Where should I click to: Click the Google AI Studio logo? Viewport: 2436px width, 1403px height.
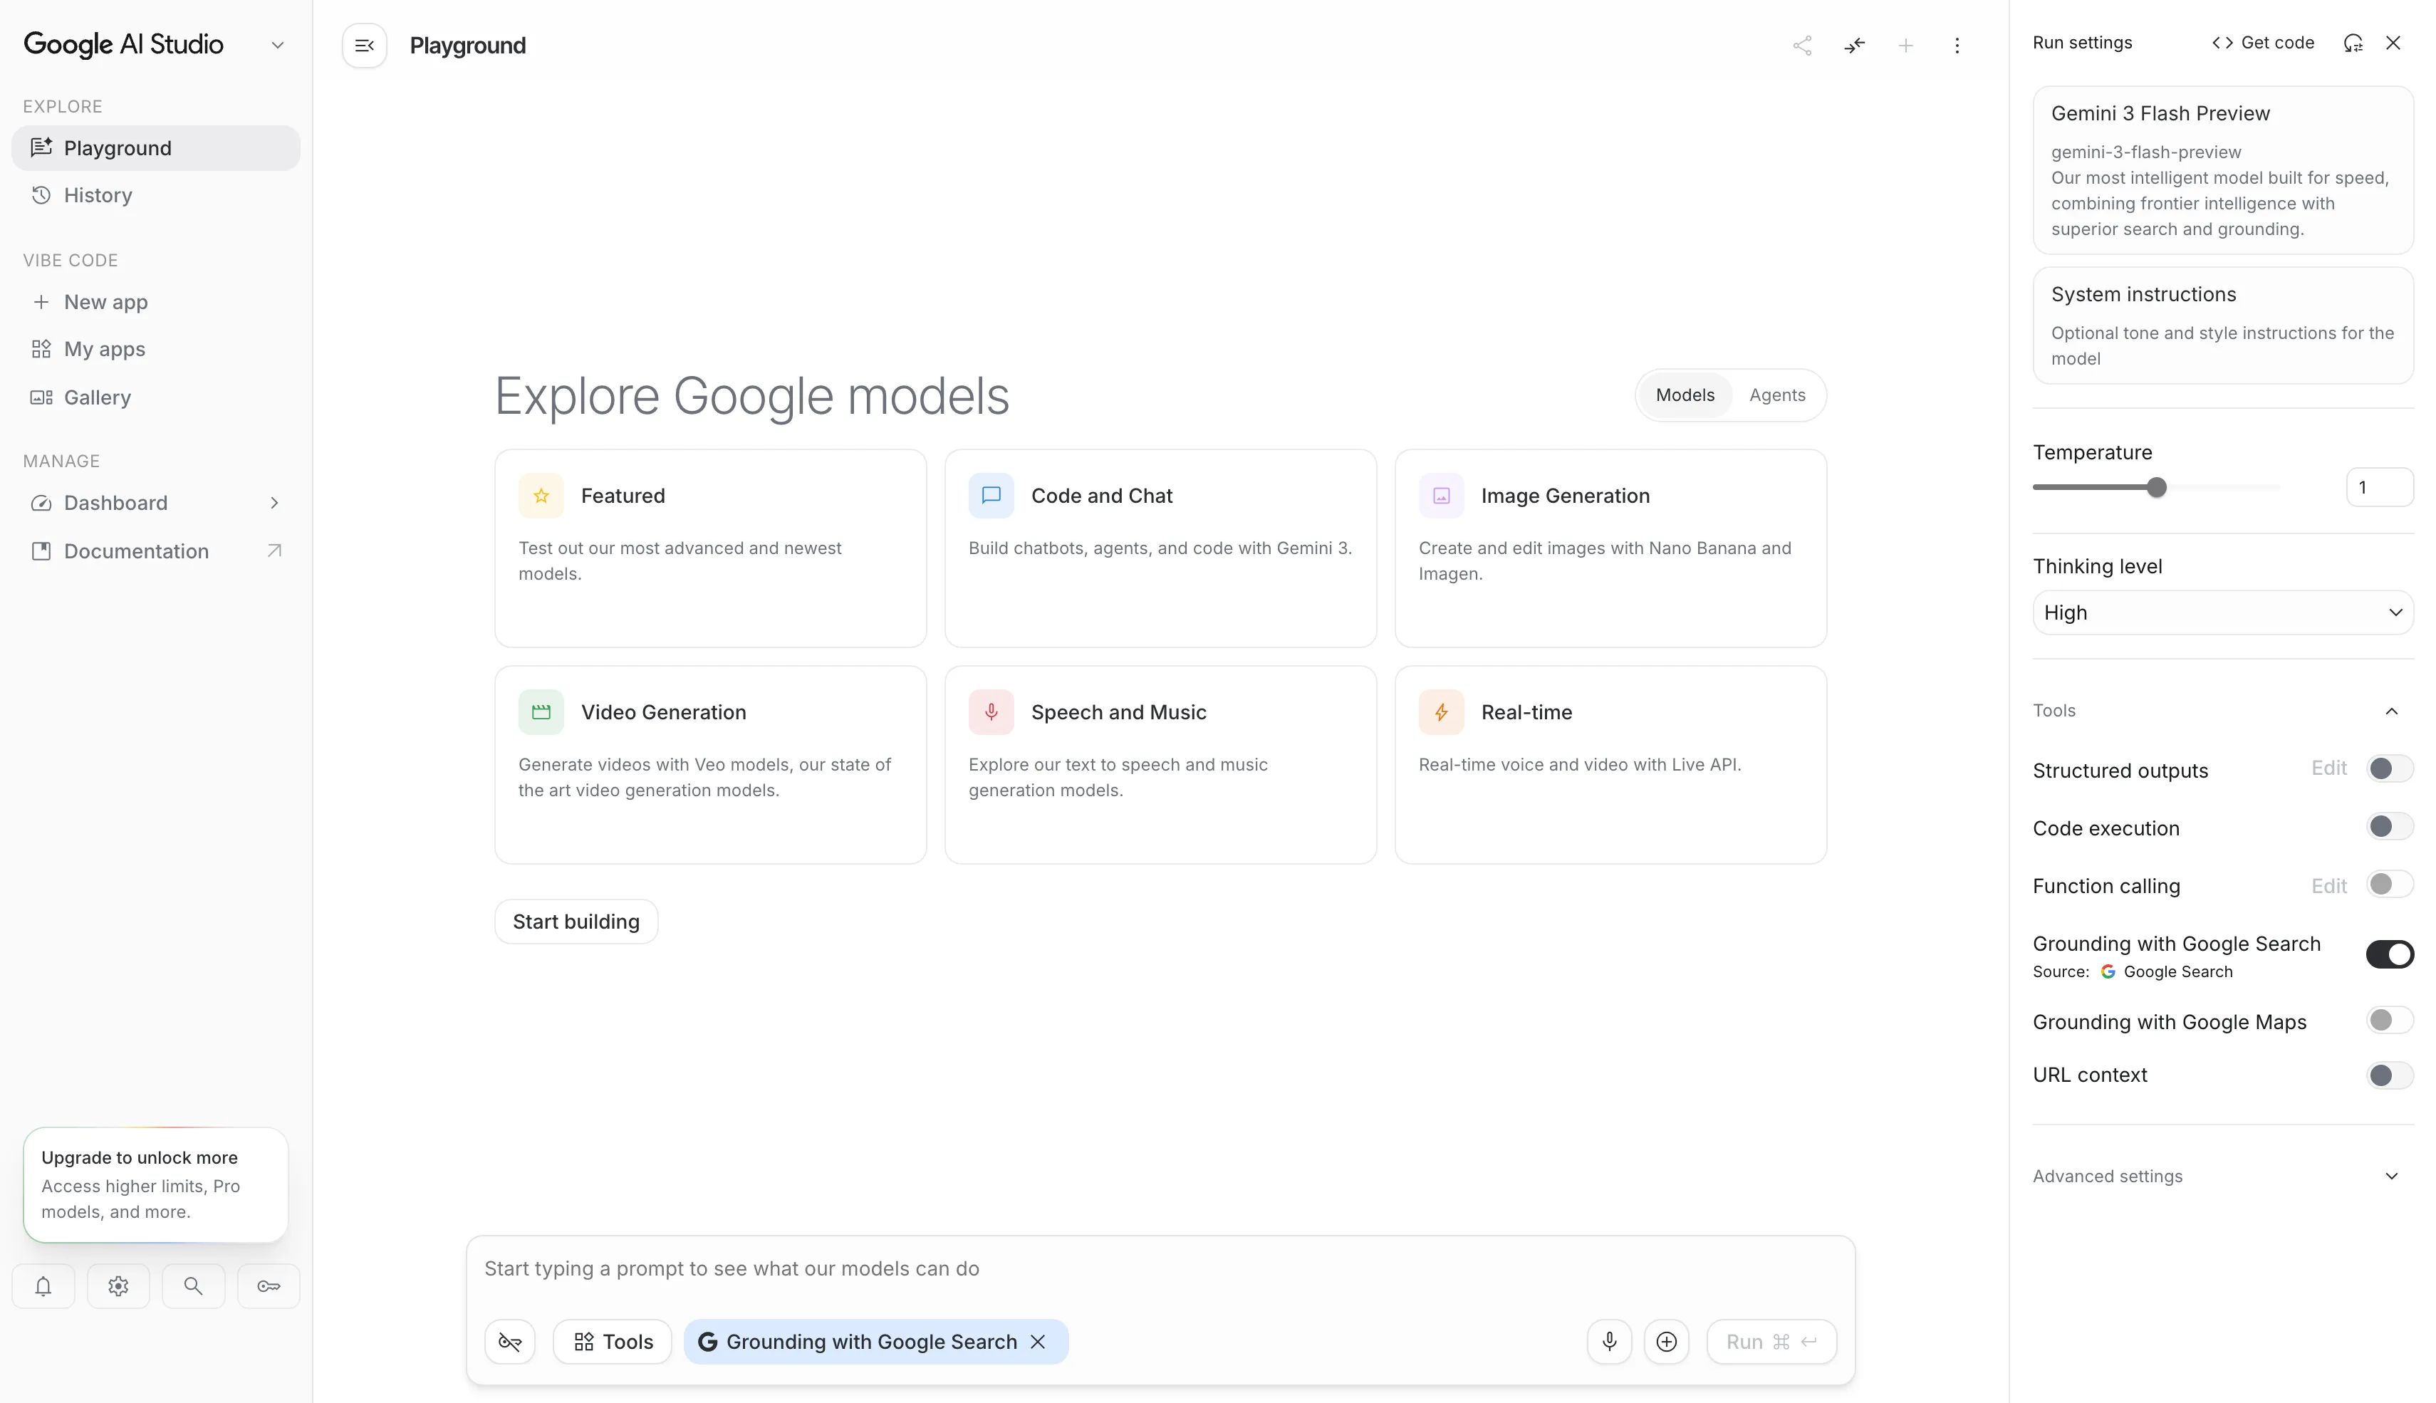pos(123,44)
